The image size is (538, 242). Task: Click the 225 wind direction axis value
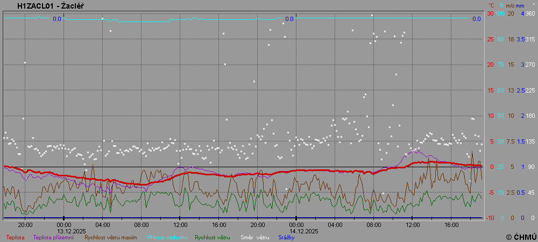click(530, 90)
